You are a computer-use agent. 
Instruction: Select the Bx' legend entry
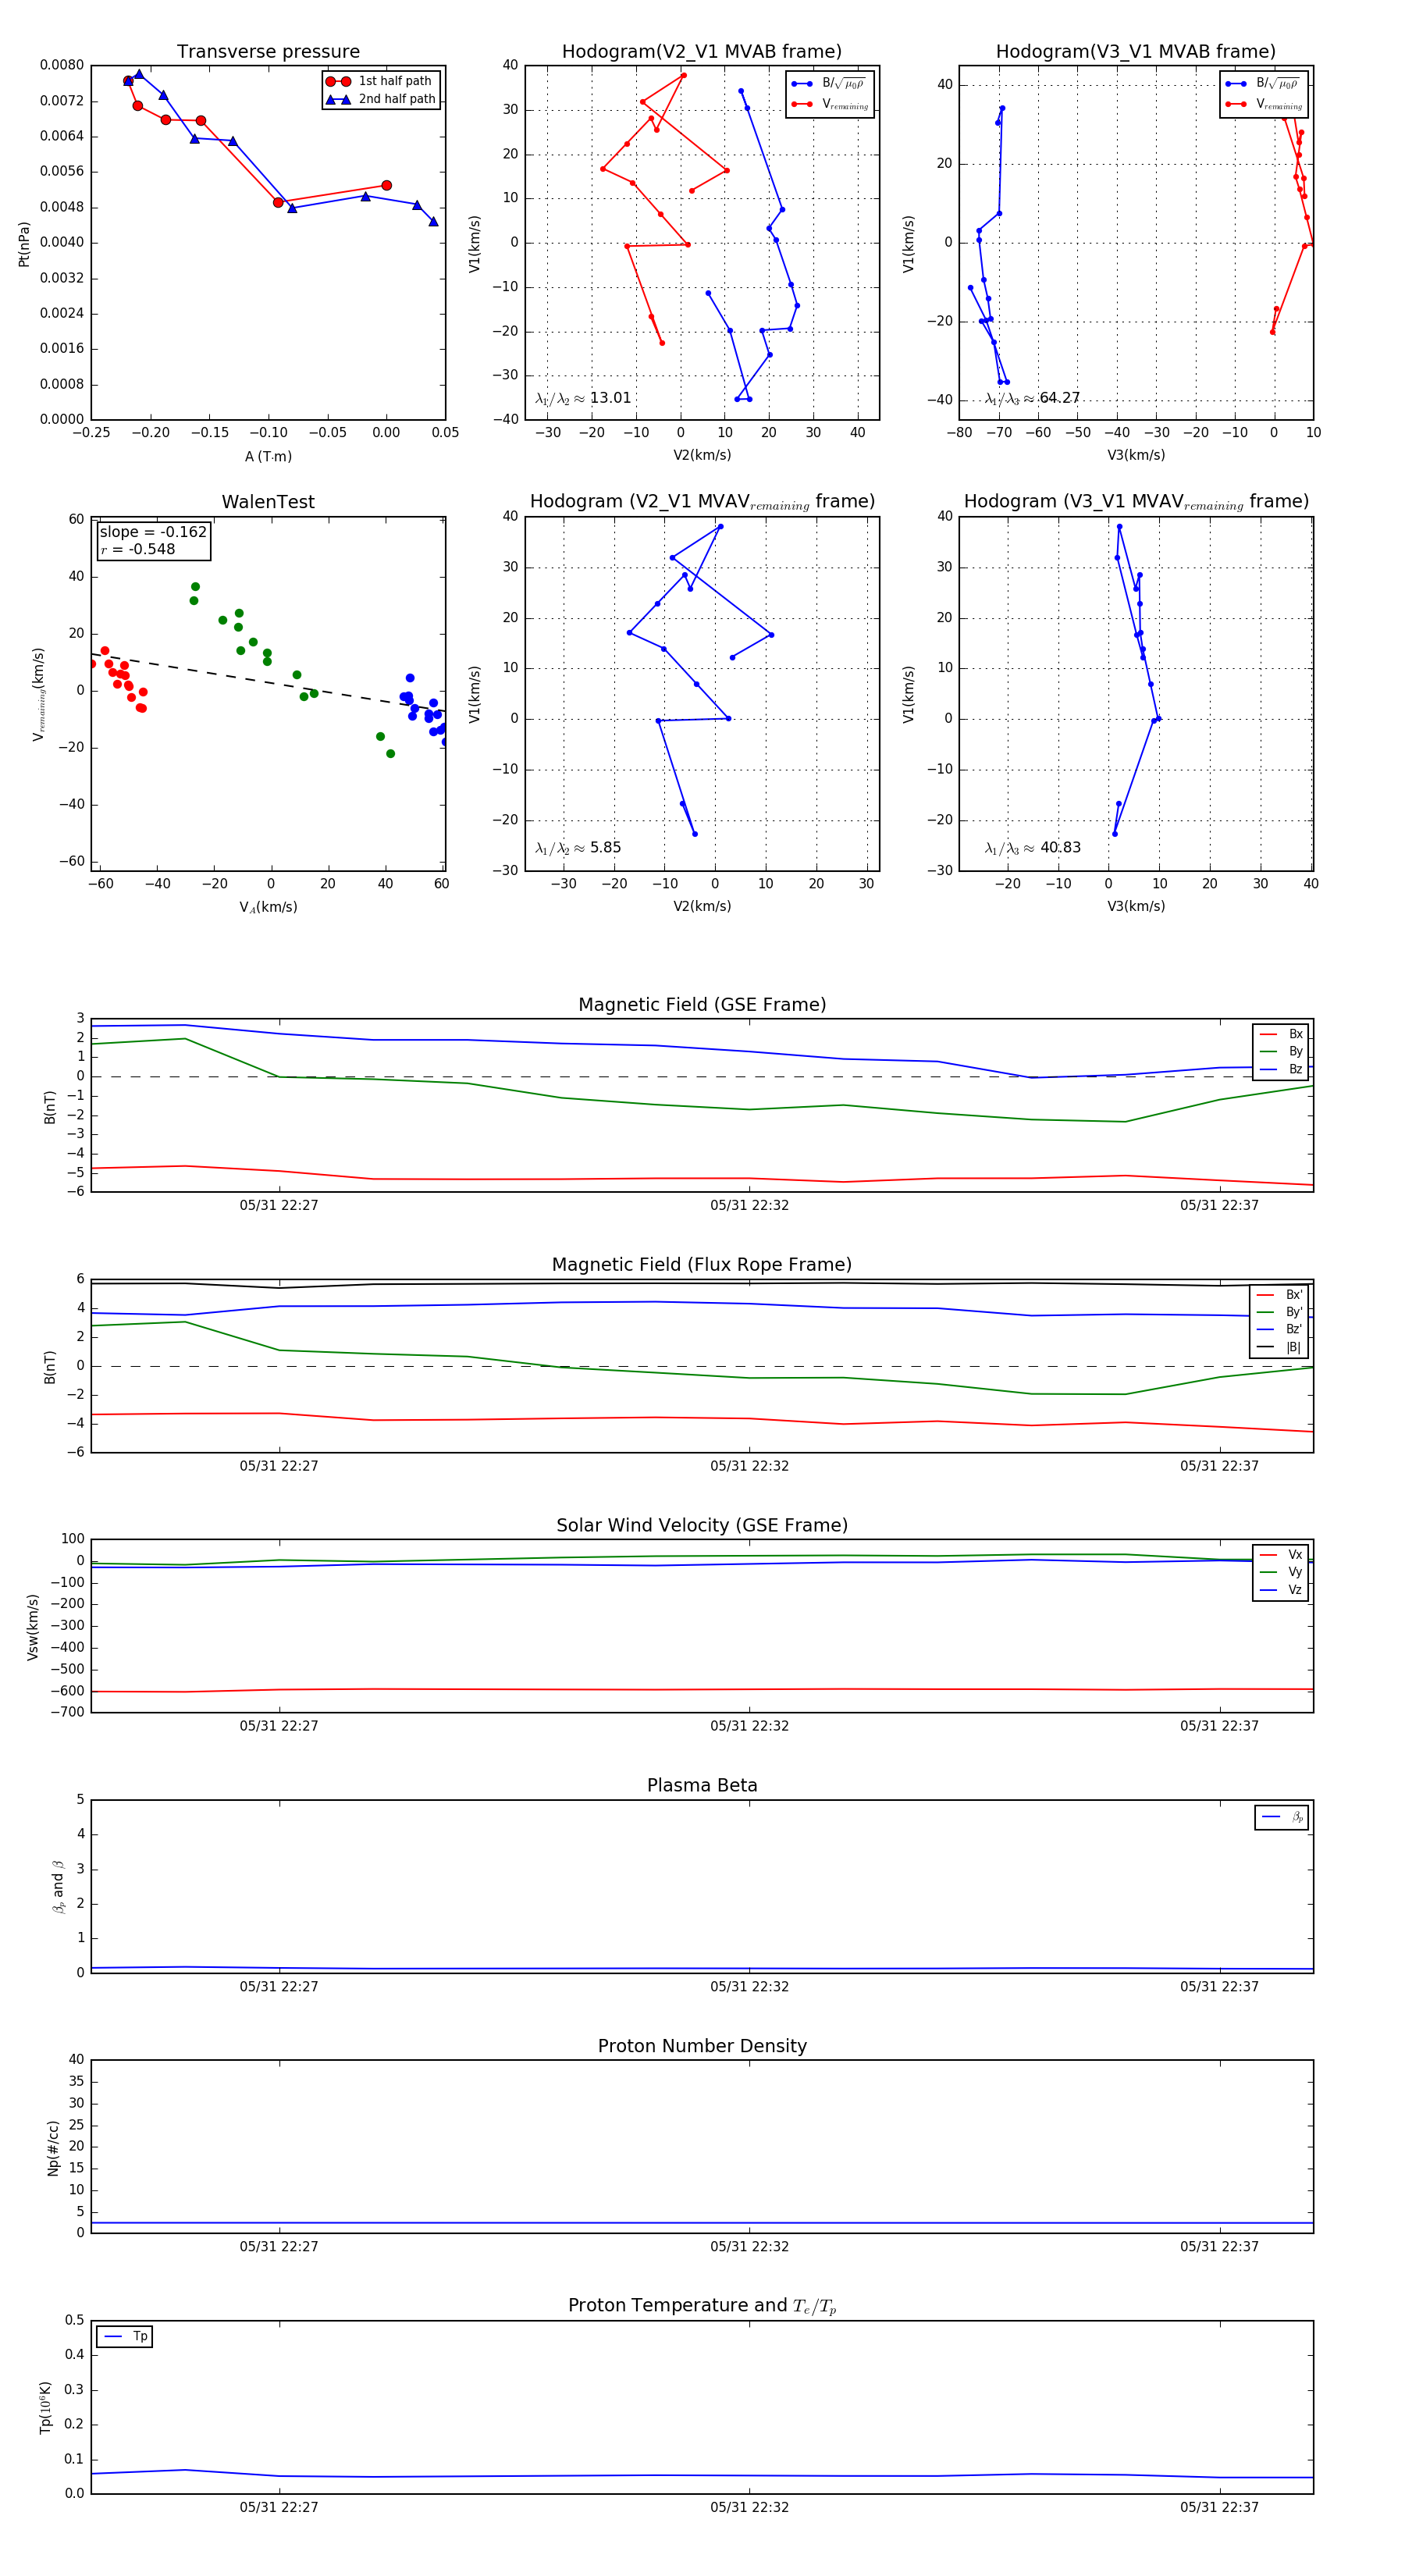click(1280, 1294)
